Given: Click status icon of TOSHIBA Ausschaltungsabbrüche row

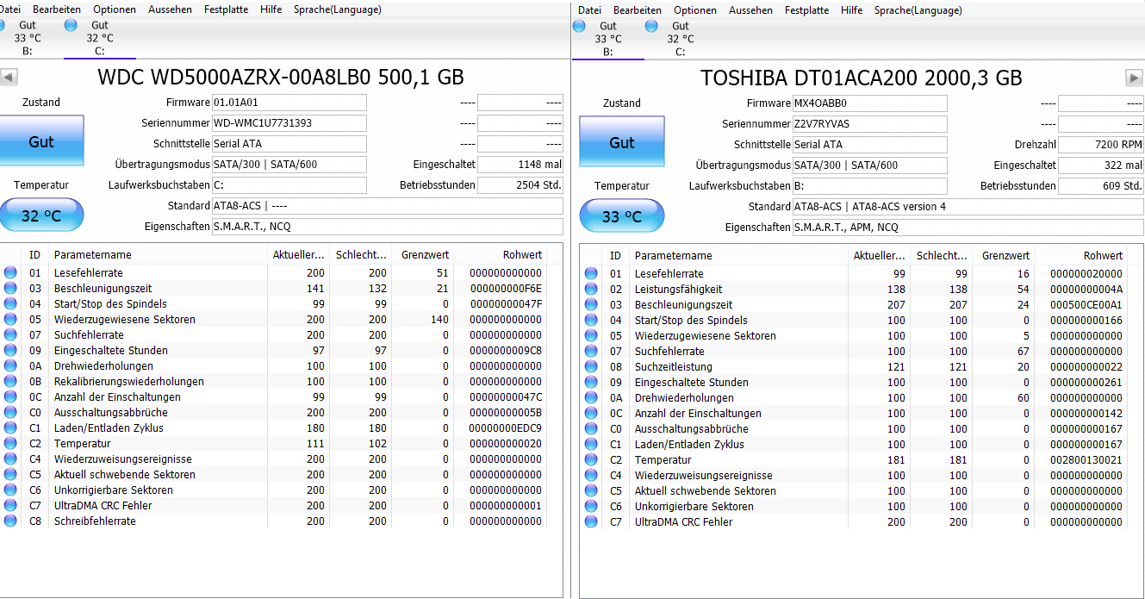Looking at the screenshot, I should pyautogui.click(x=591, y=428).
